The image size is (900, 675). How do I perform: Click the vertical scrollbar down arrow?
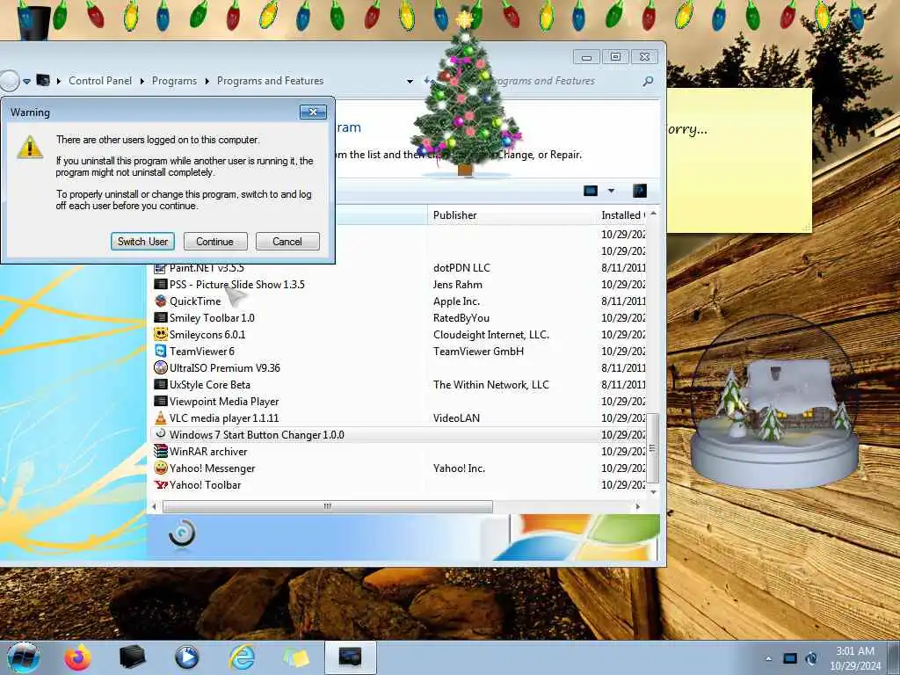point(653,492)
